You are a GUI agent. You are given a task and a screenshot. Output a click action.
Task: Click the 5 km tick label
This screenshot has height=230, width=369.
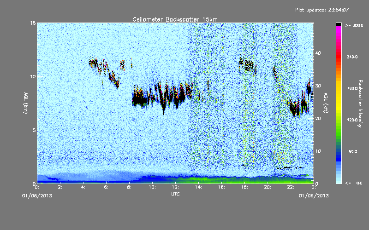[34, 130]
